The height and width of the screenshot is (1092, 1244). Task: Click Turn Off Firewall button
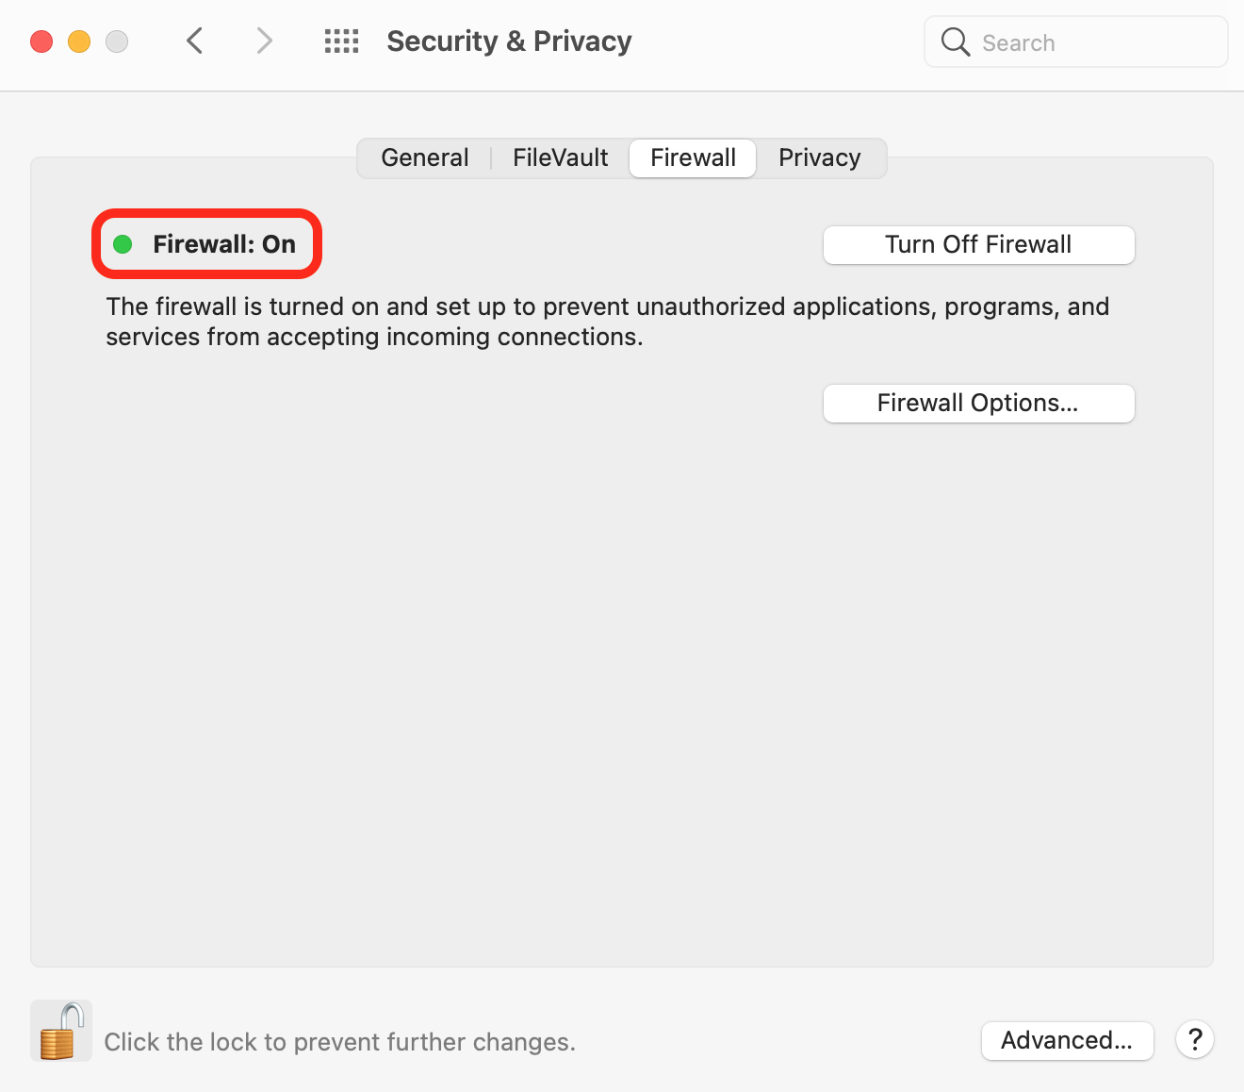tap(978, 244)
